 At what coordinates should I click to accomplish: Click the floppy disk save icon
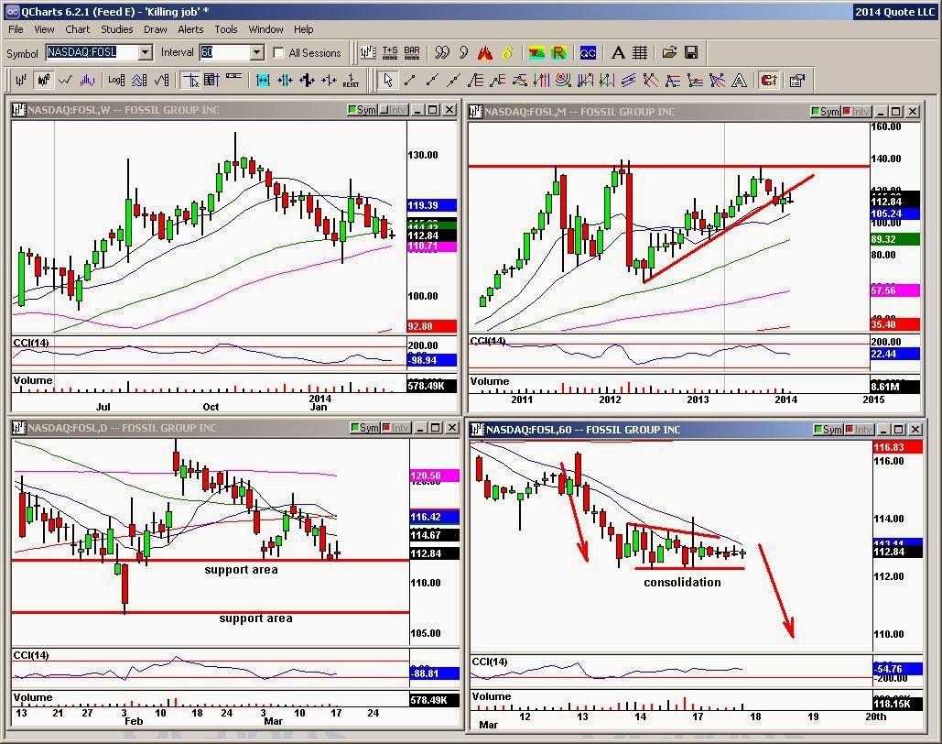(691, 53)
